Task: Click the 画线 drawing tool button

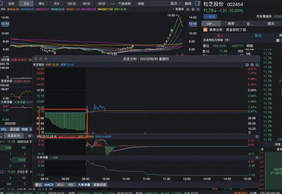Action: [188, 3]
